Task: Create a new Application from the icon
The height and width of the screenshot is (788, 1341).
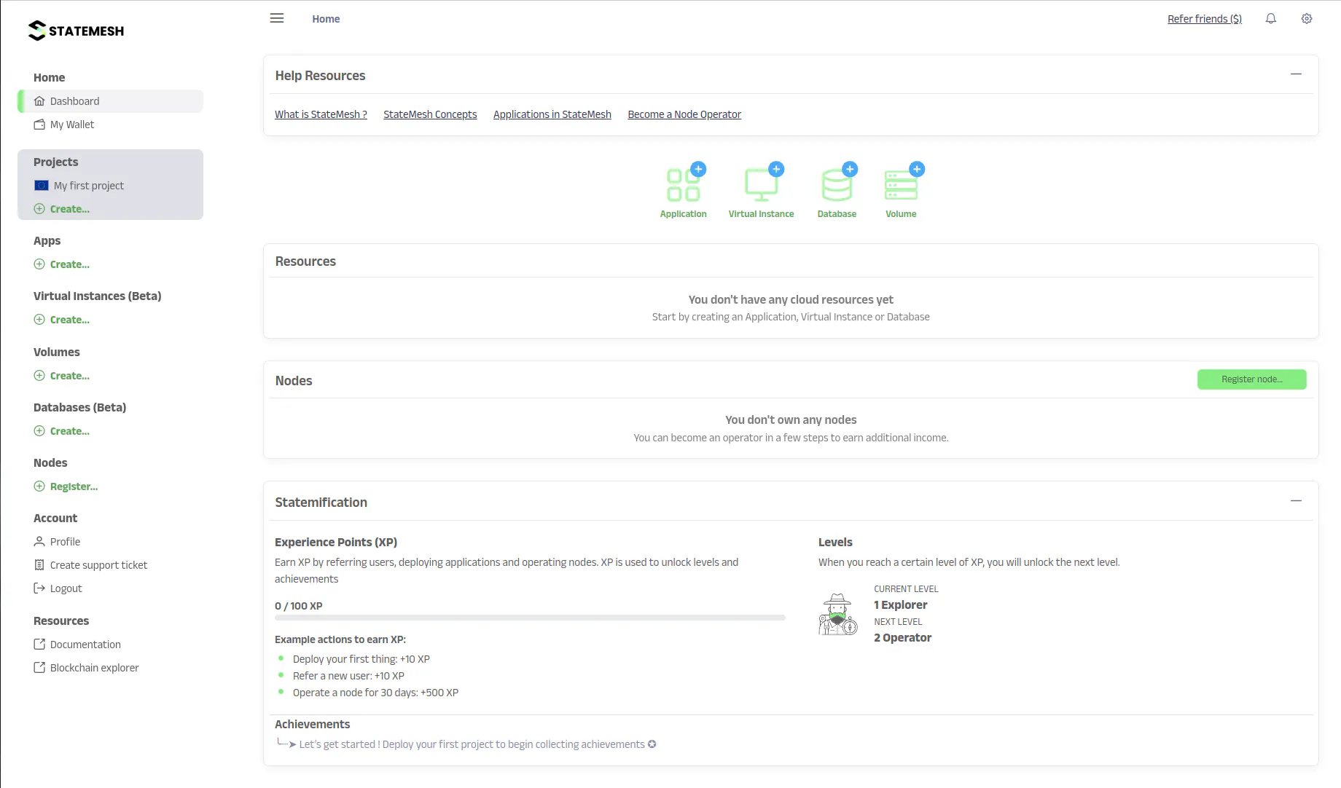Action: (683, 190)
